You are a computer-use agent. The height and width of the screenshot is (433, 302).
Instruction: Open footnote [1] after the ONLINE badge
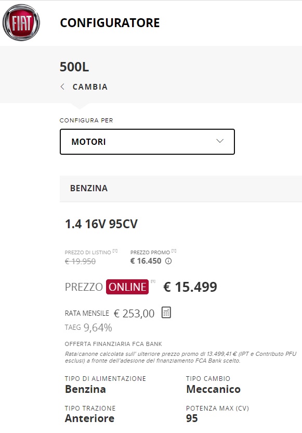tap(153, 281)
